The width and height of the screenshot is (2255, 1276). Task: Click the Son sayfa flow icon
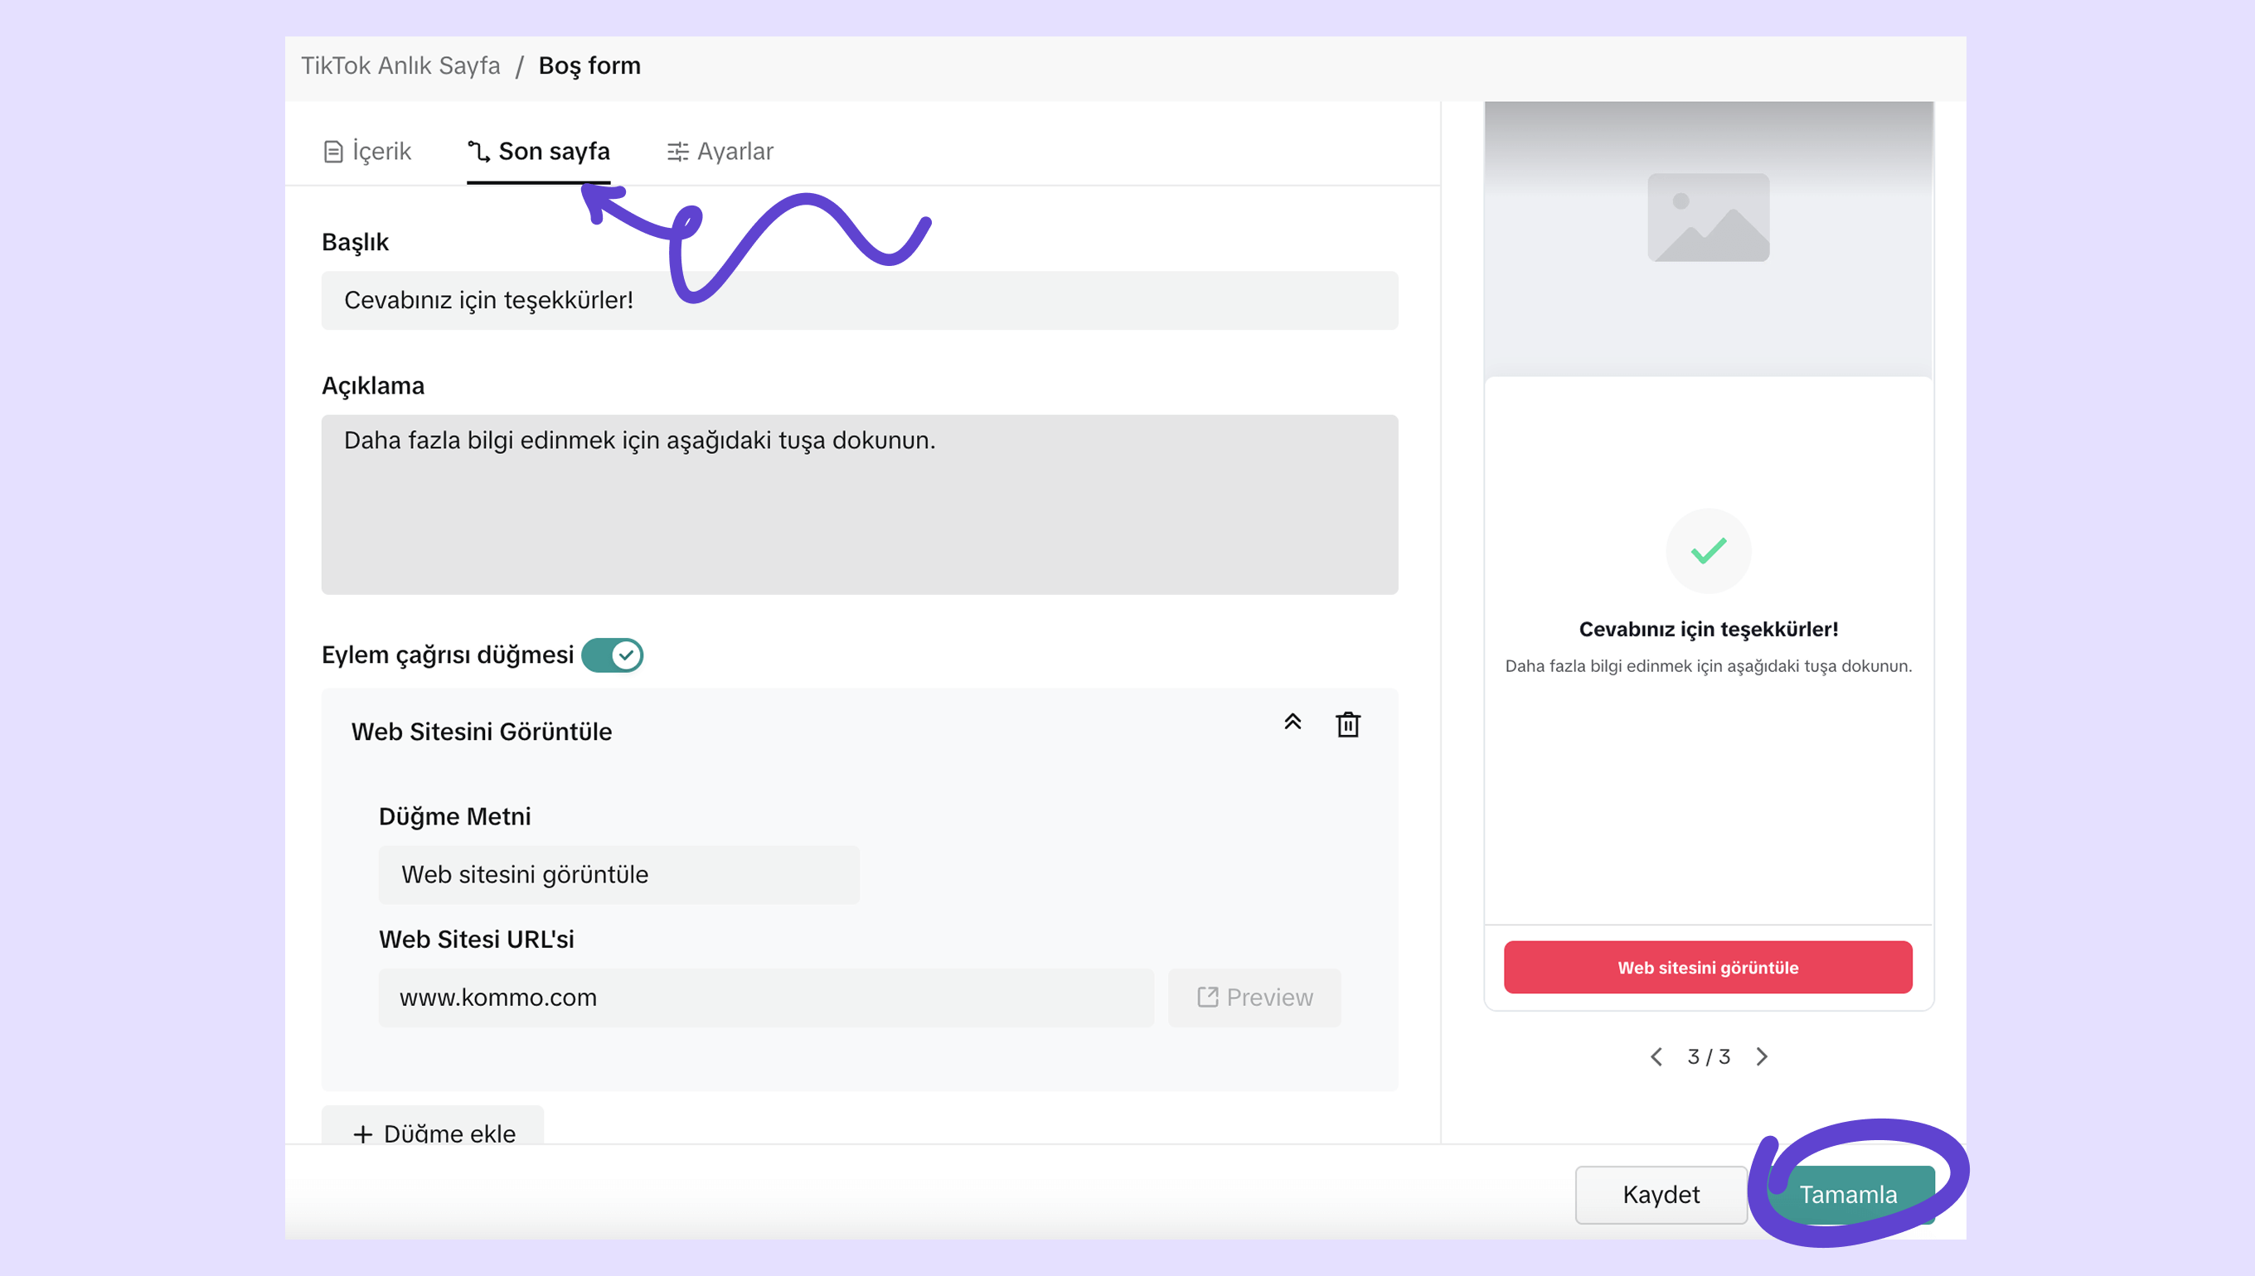click(478, 152)
